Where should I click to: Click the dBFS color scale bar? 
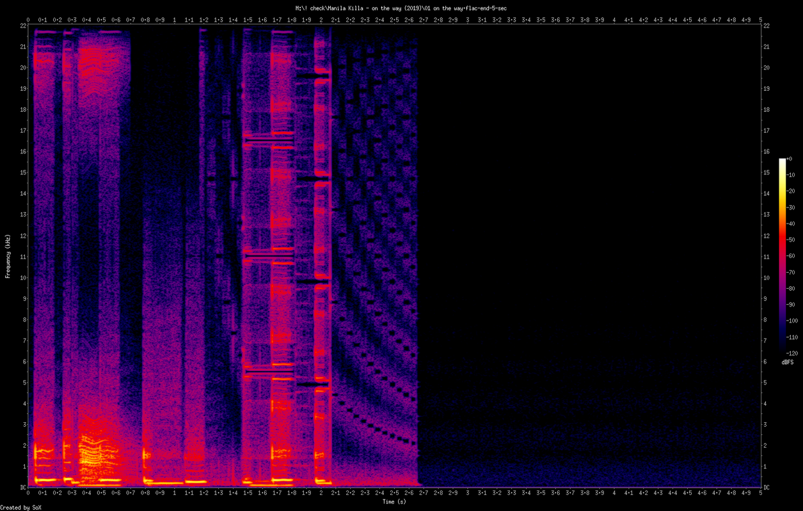point(782,256)
